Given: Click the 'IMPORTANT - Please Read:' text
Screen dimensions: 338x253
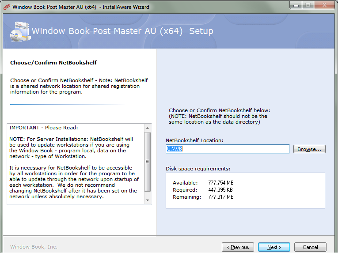Looking at the screenshot, I should (x=44, y=128).
